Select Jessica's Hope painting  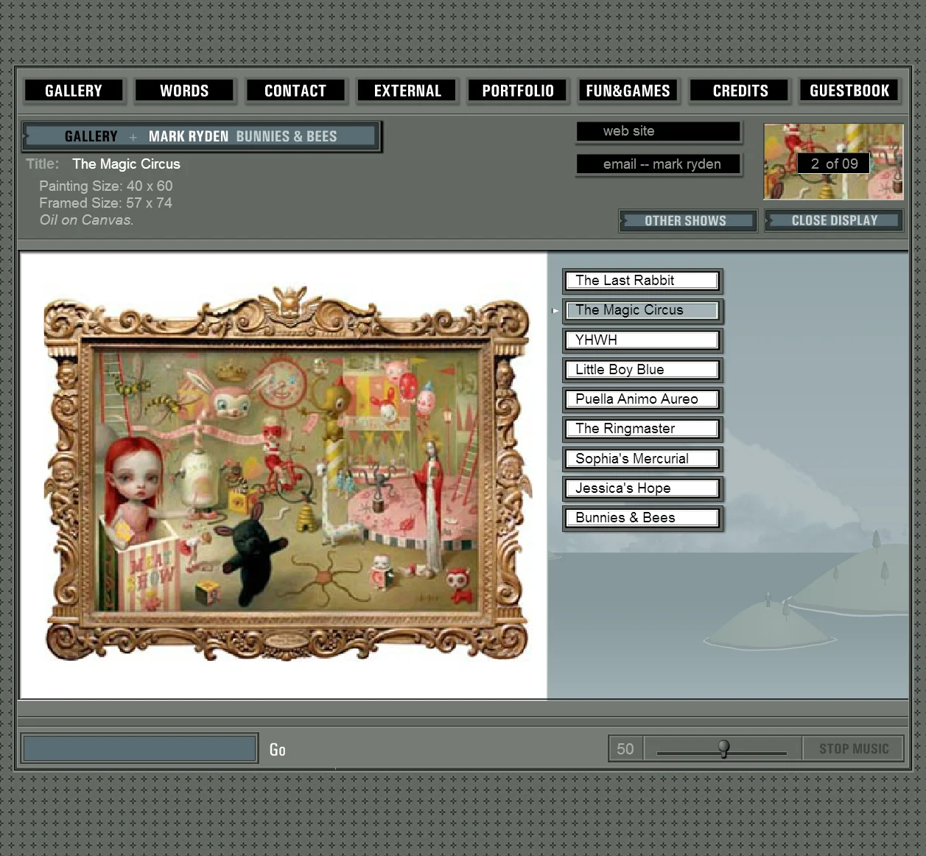click(642, 488)
